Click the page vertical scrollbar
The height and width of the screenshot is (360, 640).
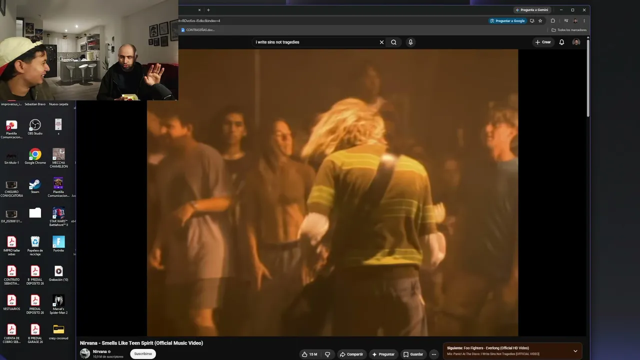[x=588, y=77]
